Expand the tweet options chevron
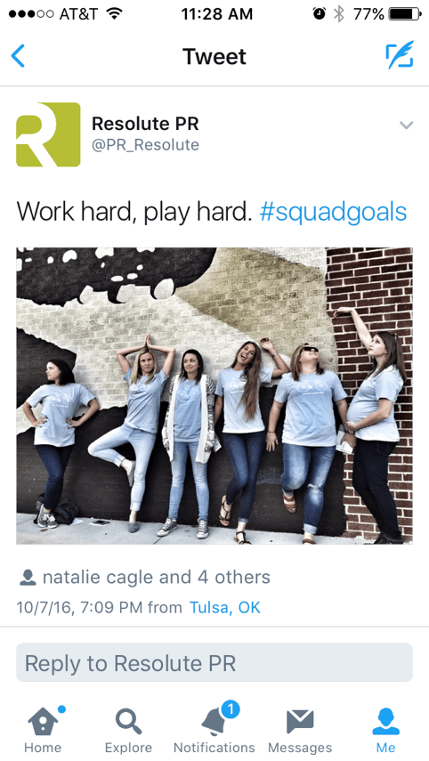429x761 pixels. pos(406,125)
